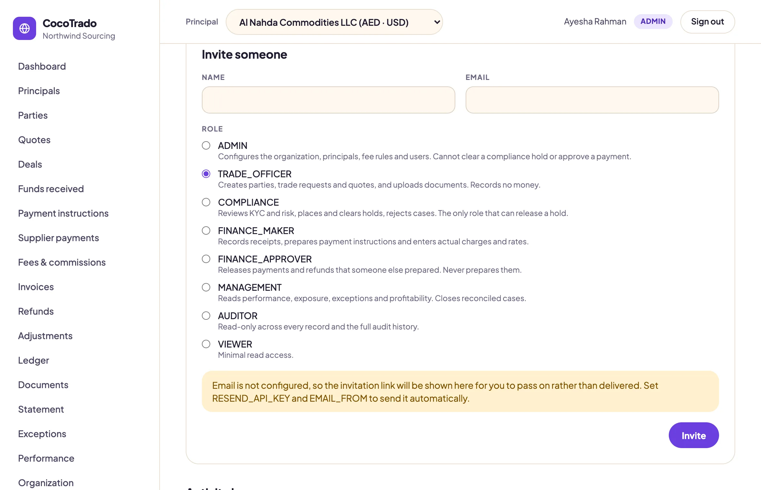The width and height of the screenshot is (761, 490).
Task: Open Payment instructions in sidebar
Action: coord(63,213)
